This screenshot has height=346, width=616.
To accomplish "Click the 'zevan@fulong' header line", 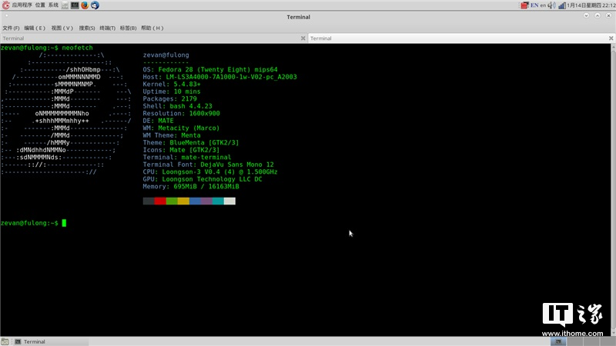I will (166, 55).
